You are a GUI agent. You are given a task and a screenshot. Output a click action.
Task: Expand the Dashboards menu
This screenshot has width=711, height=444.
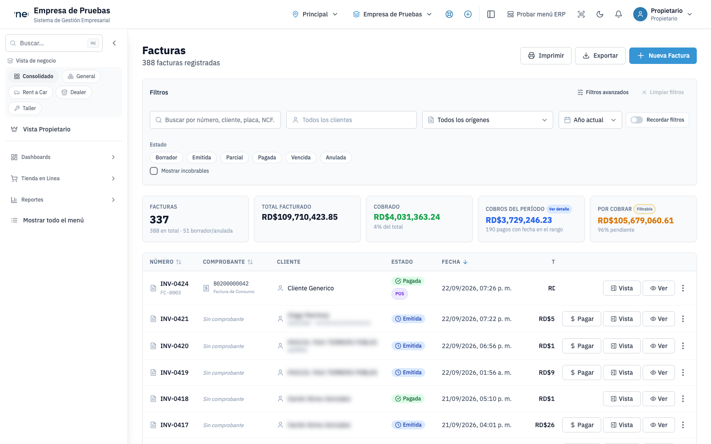64,157
